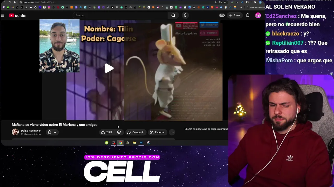Screen dimensions: 334x187
Task: Click the video title about El Mariana
Action: (55, 125)
